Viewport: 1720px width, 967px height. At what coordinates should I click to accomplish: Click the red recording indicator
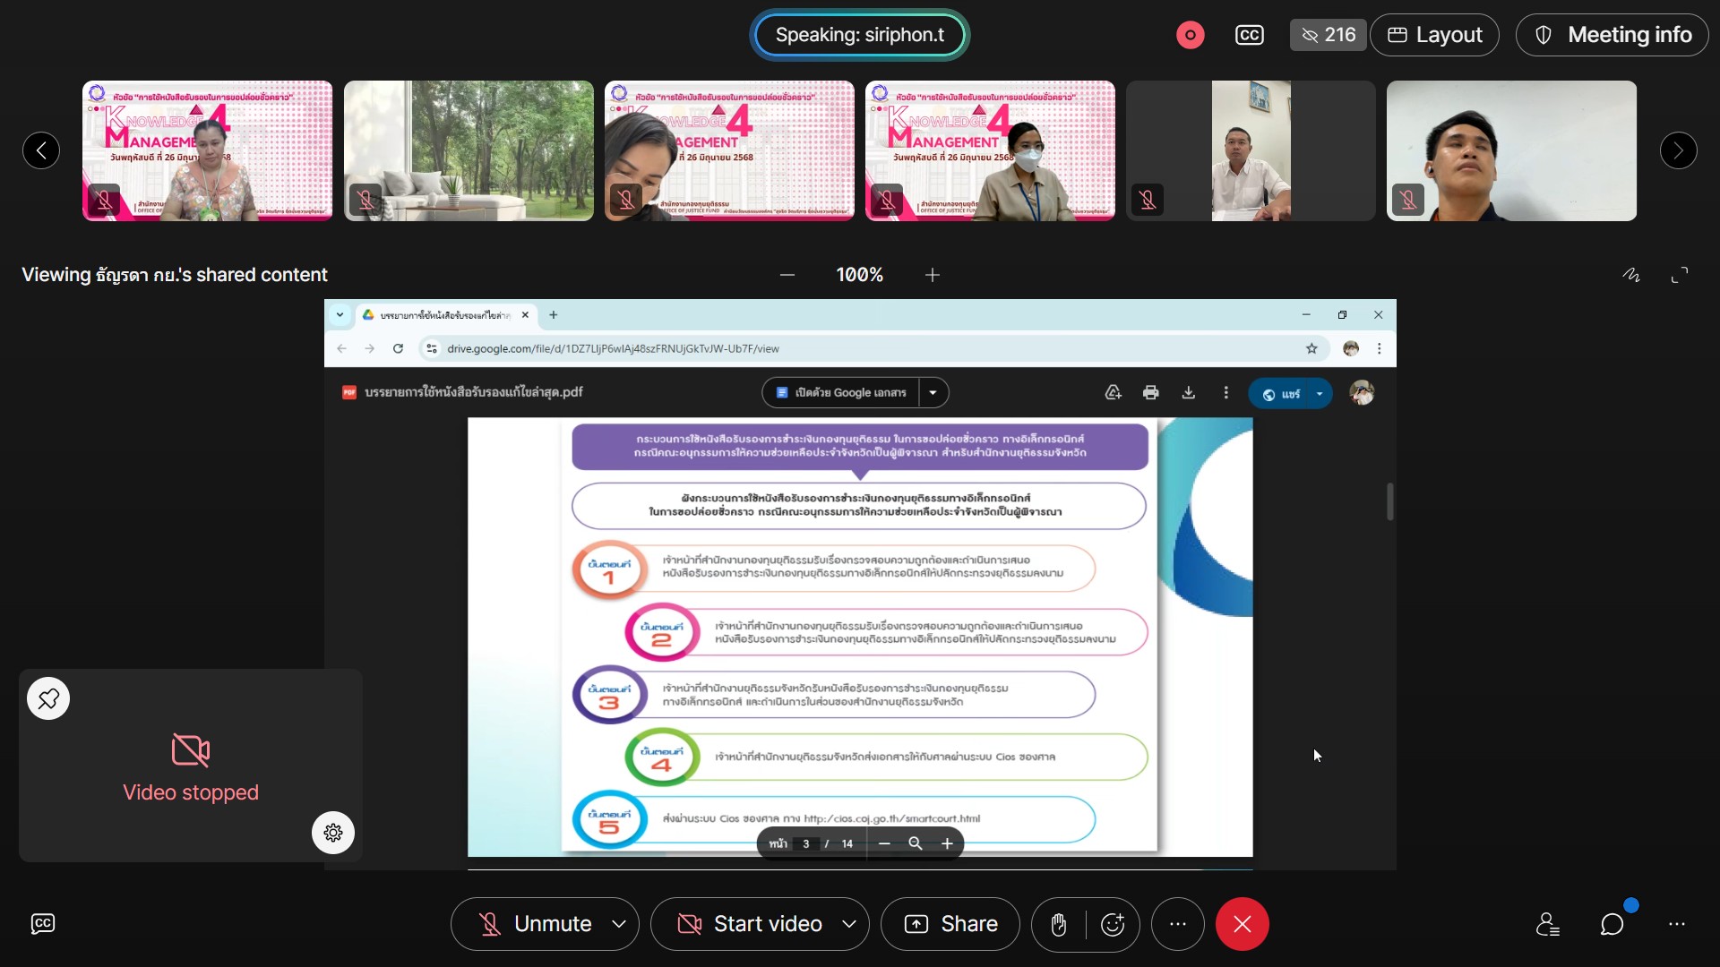pos(1190,35)
